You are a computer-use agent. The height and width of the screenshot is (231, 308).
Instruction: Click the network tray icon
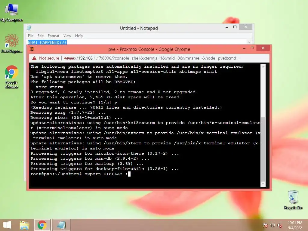click(x=273, y=225)
